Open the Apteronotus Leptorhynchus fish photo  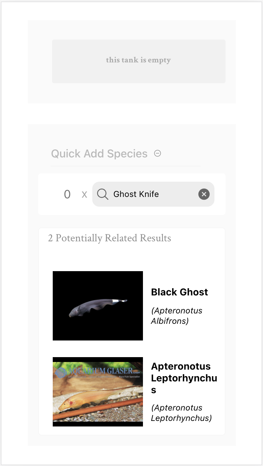(x=98, y=391)
